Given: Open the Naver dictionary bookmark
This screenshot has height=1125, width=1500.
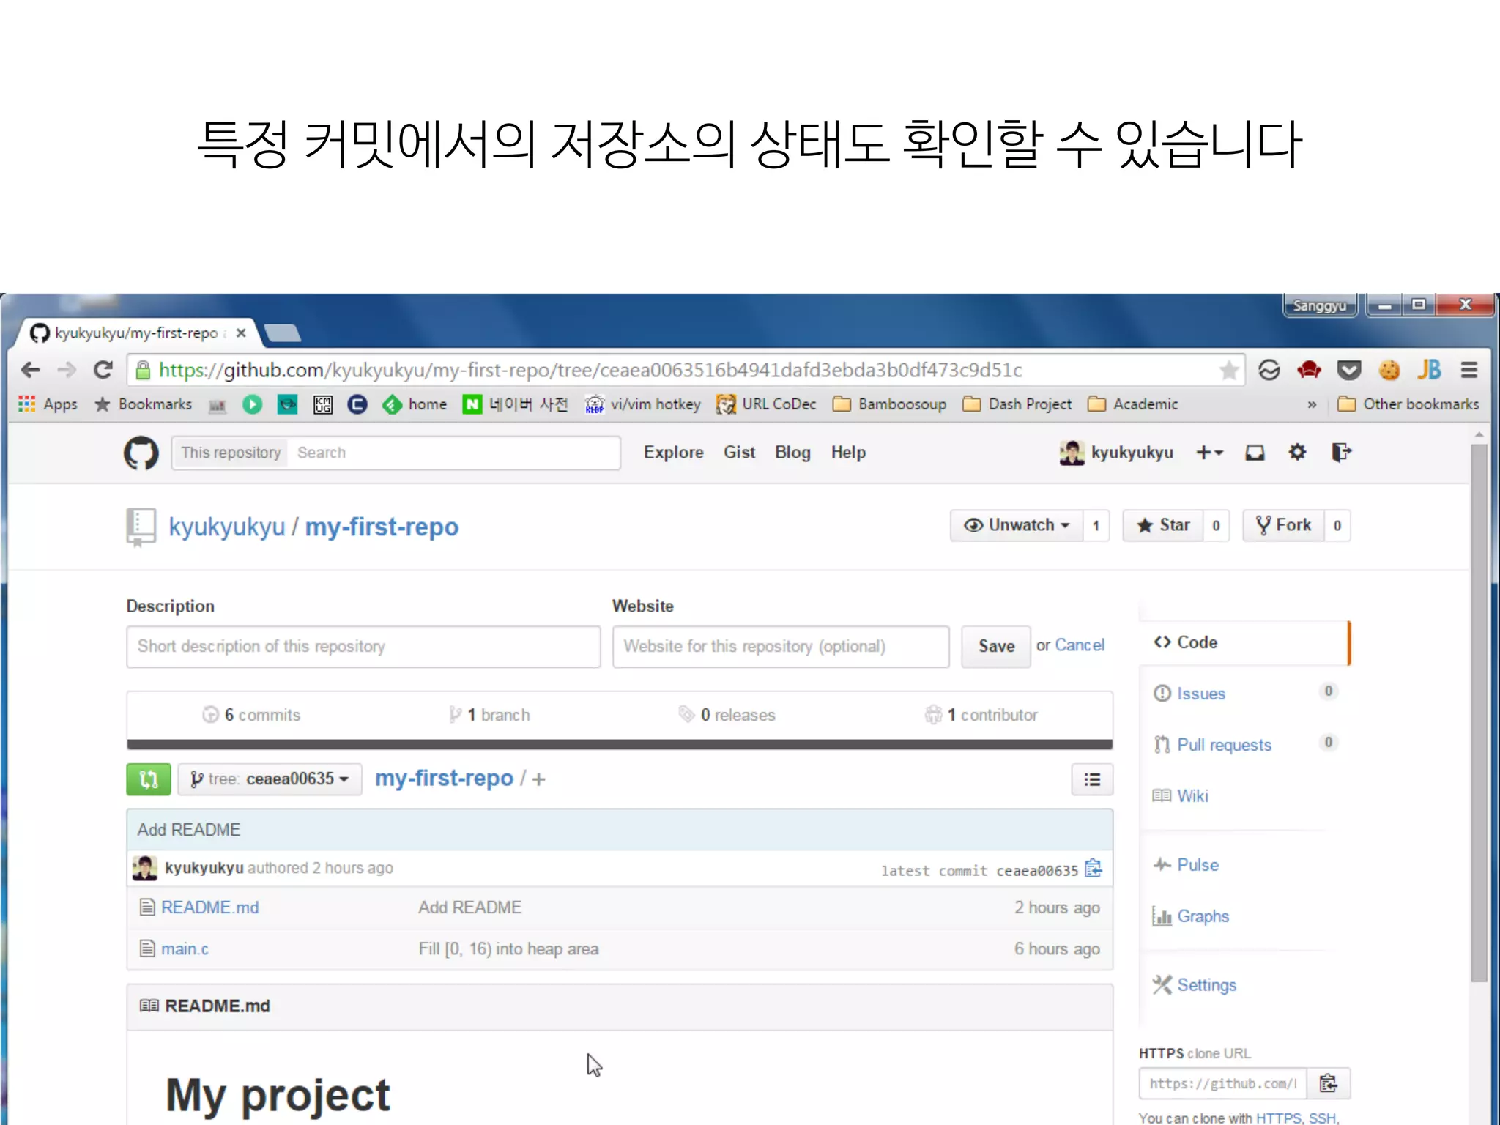Looking at the screenshot, I should [515, 404].
